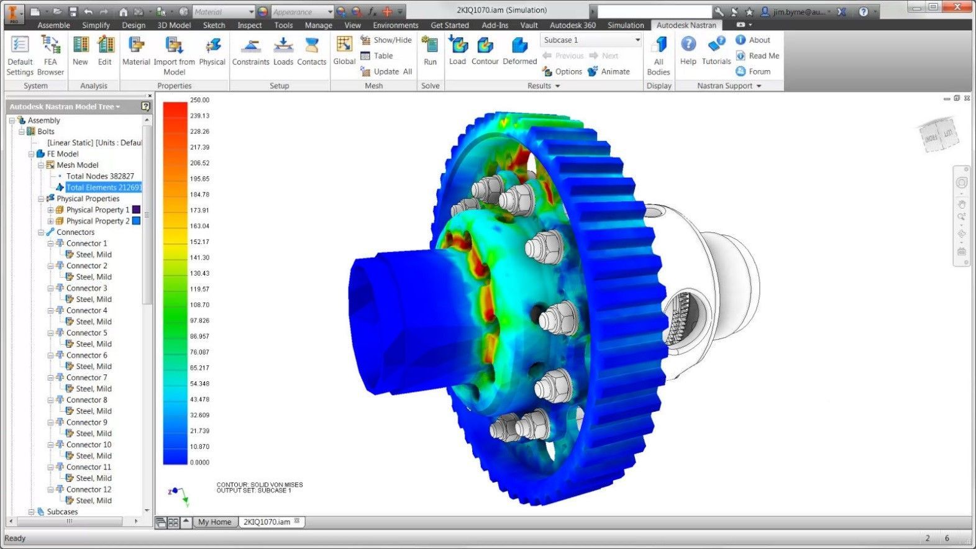
Task: Open the Material dropdown in title bar
Action: (x=223, y=12)
